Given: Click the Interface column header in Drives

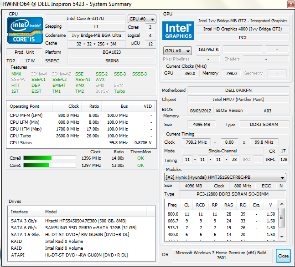Looking at the screenshot, I should 25,212.
